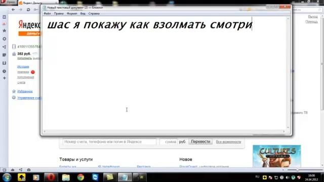This screenshot has height=182, width=324.
Task: Click the Новое heading
Action: pos(186,159)
